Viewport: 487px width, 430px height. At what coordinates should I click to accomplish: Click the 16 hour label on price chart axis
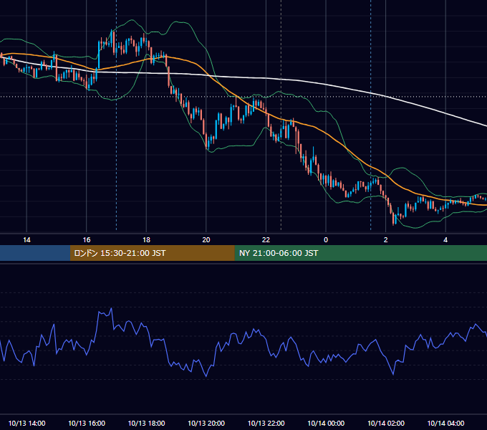click(87, 240)
